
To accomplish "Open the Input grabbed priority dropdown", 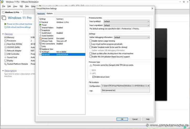I will (x=127, y=21).
